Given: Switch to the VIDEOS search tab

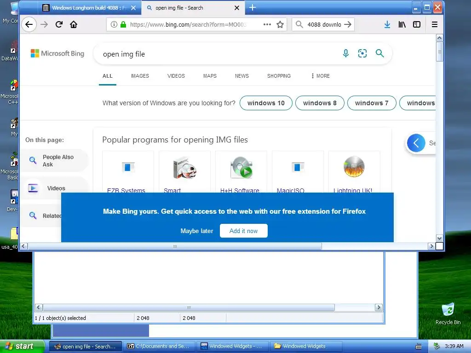Looking at the screenshot, I should pos(176,76).
